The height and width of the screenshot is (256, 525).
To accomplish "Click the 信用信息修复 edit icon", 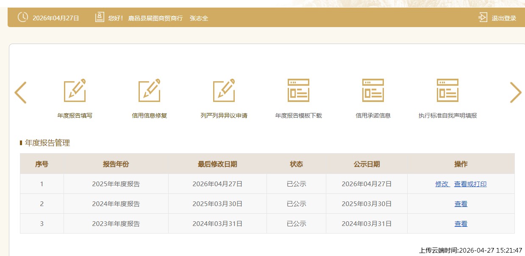I will tap(150, 91).
